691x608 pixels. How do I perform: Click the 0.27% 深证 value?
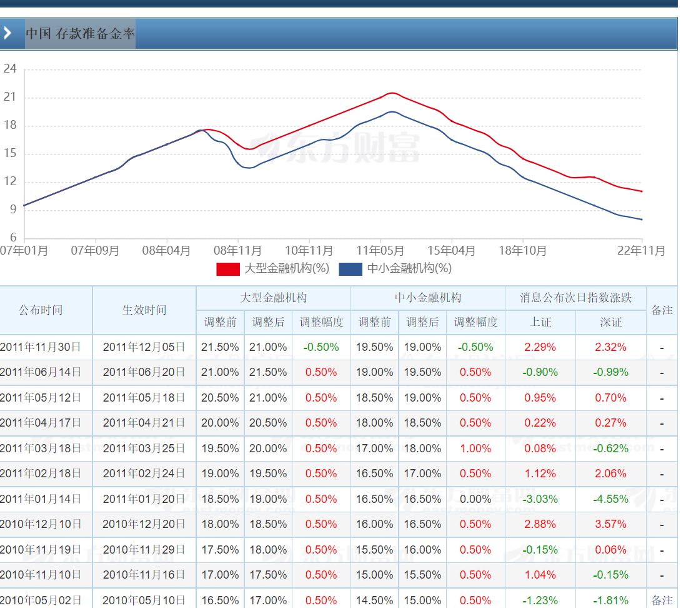[611, 423]
